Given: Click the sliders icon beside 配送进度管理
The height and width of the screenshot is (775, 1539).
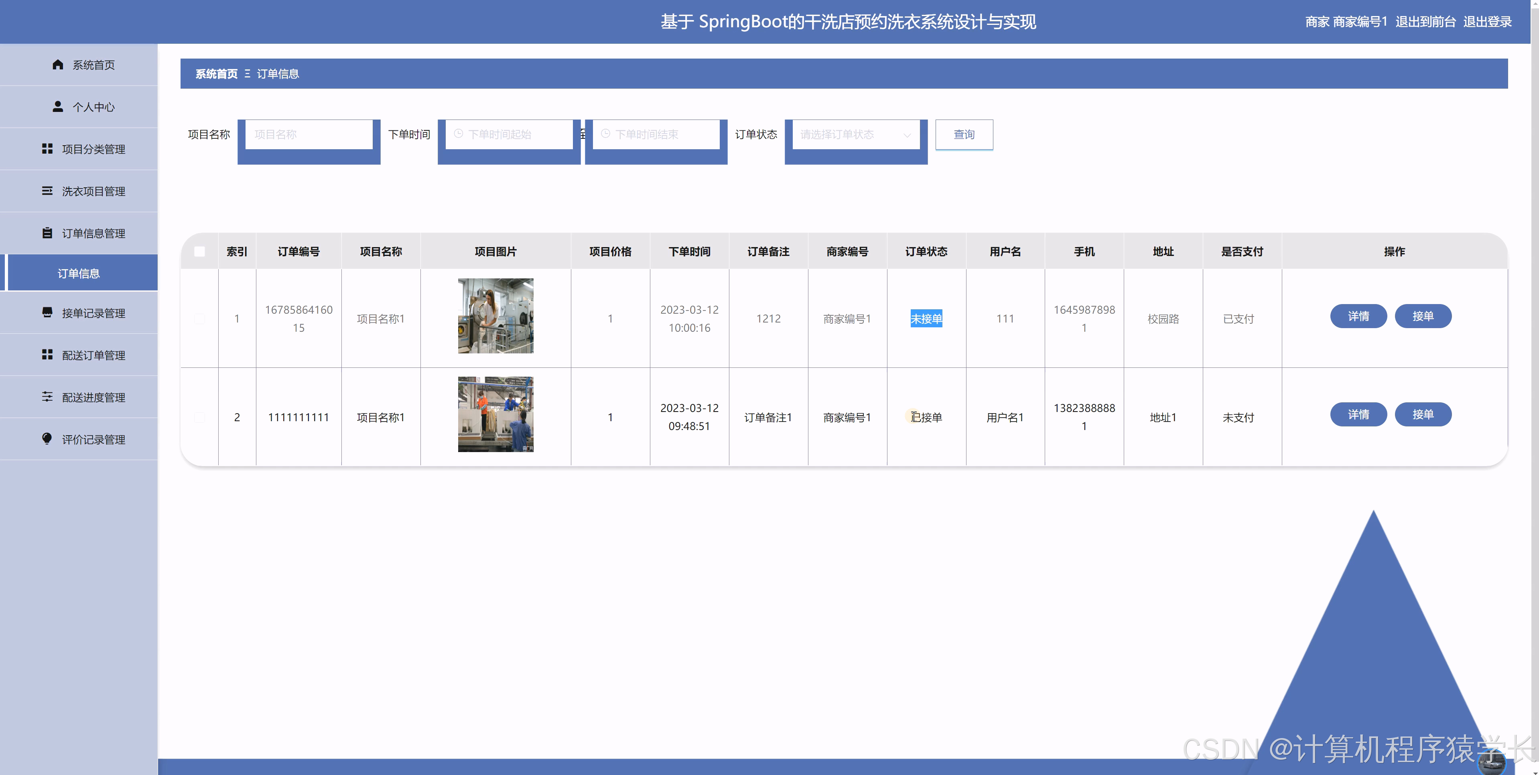Looking at the screenshot, I should [x=47, y=397].
